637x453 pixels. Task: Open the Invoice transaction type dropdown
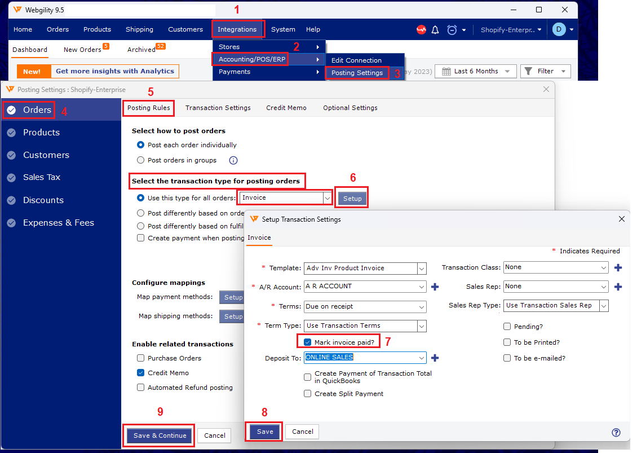(x=327, y=198)
